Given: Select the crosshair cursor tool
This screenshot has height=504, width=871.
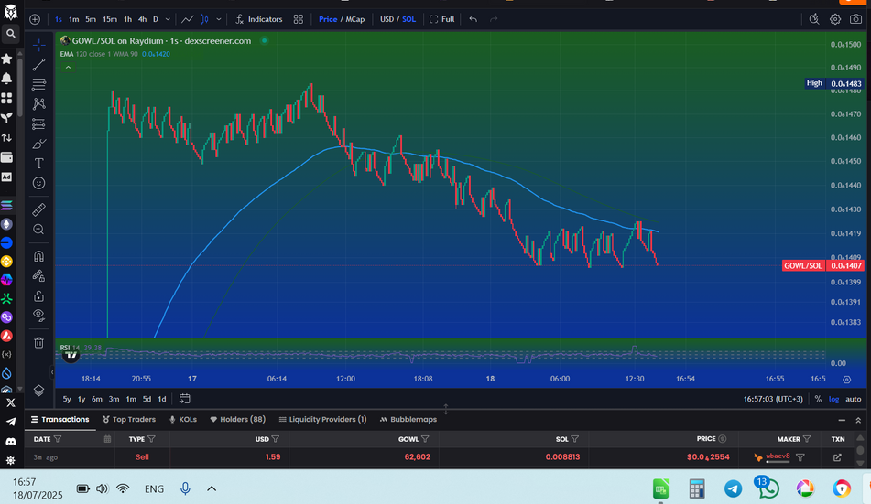Looking at the screenshot, I should (x=38, y=45).
